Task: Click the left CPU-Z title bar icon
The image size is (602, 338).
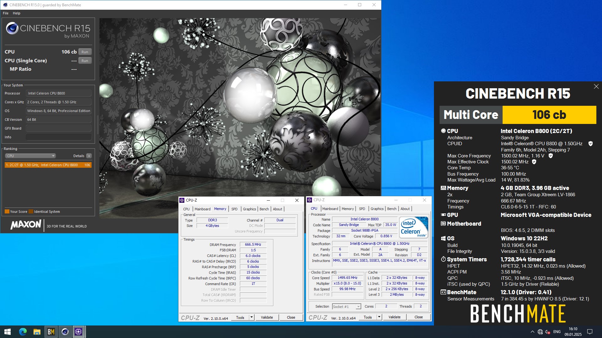Action: tap(182, 200)
